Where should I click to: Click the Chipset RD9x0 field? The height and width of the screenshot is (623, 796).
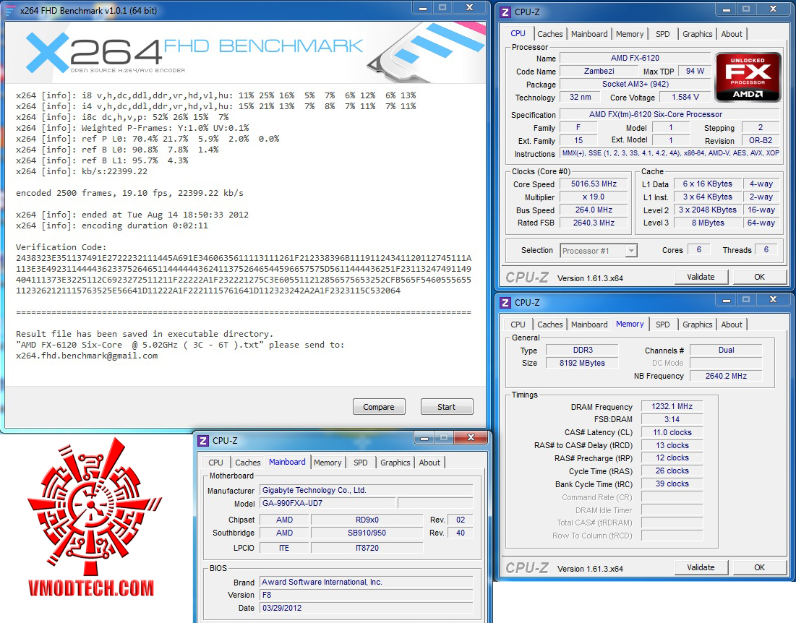tap(367, 520)
